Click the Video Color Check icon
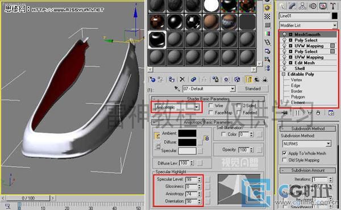Viewport: 341px width, 210px height. click(267, 33)
